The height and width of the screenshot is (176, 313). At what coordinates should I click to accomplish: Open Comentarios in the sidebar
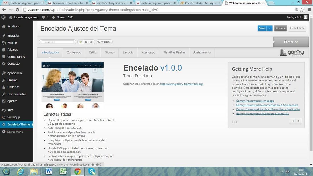(16, 57)
